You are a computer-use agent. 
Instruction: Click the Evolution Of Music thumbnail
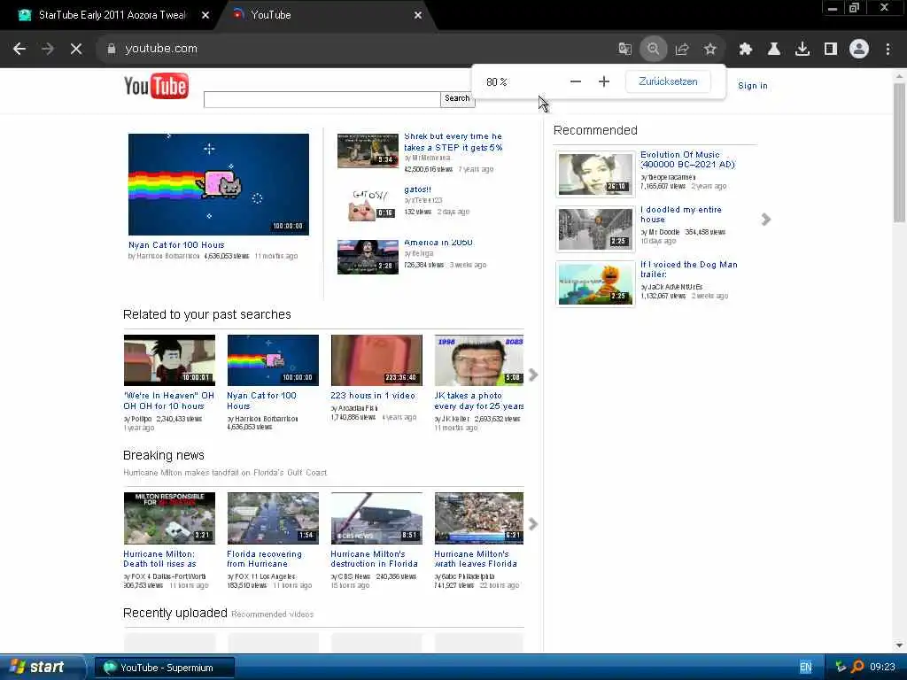[595, 174]
